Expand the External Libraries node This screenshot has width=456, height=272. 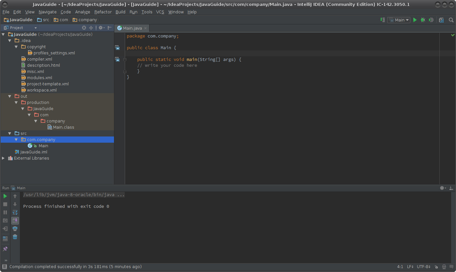3,158
